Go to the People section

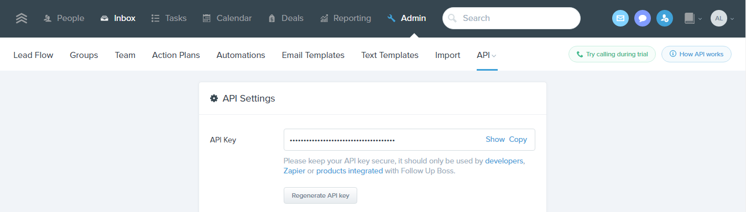coord(64,18)
